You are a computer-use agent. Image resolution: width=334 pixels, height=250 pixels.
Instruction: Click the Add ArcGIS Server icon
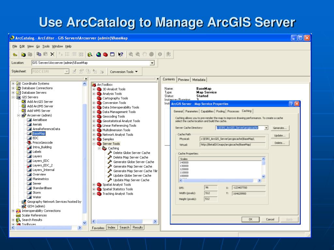point(23,102)
